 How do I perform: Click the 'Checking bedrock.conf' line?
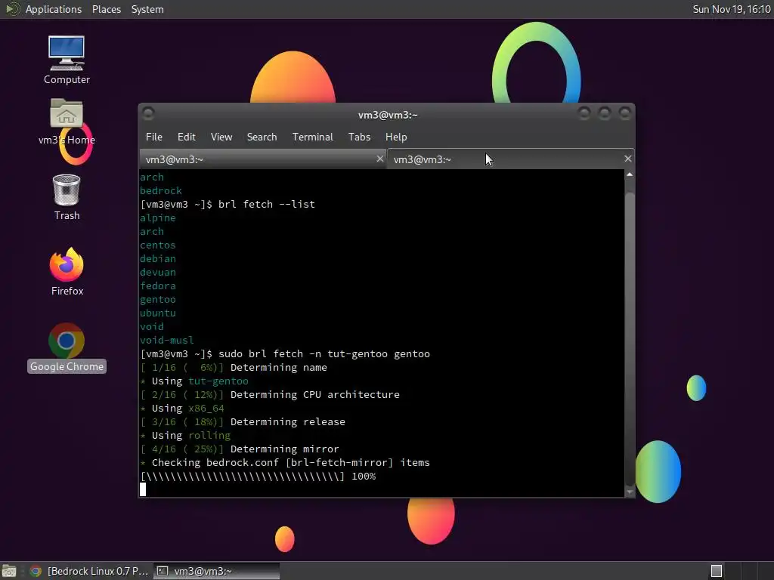[x=285, y=463]
